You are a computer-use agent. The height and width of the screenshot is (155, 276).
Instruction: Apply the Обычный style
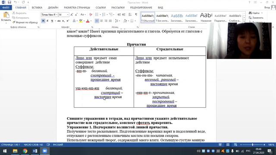pyautogui.click(x=148, y=17)
